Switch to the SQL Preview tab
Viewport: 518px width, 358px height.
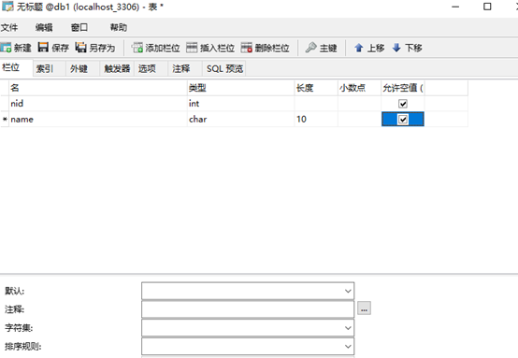224,68
